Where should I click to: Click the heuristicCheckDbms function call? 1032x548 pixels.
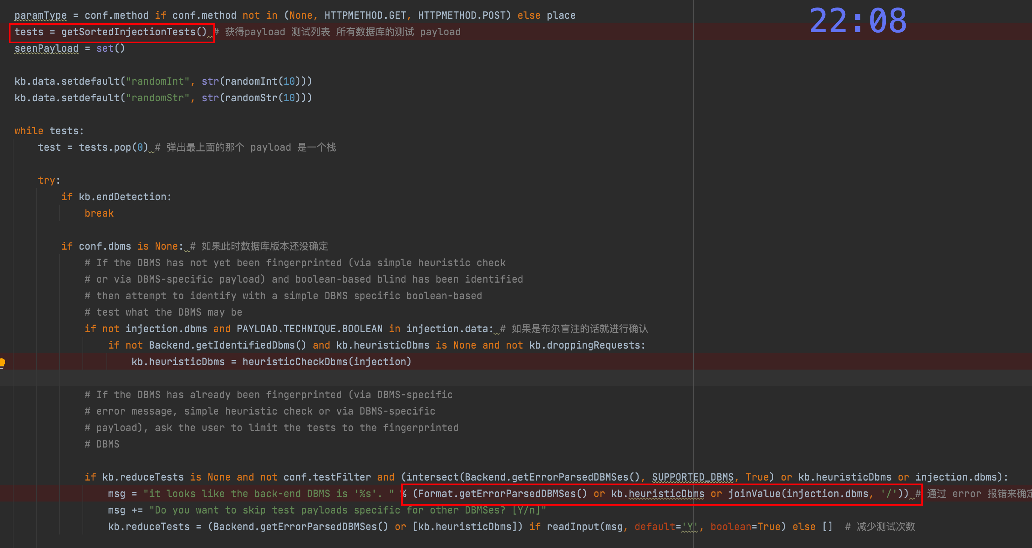coord(295,362)
